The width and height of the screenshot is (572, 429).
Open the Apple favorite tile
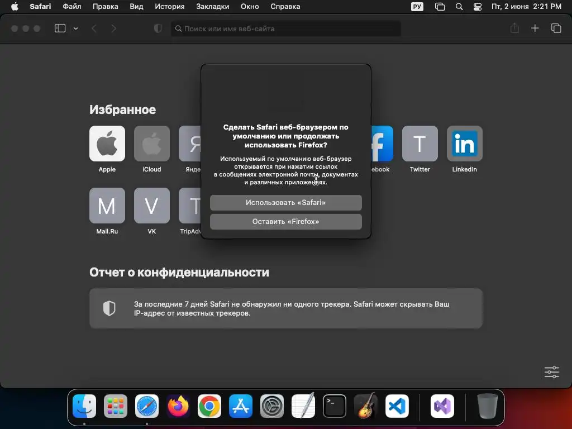pos(107,144)
